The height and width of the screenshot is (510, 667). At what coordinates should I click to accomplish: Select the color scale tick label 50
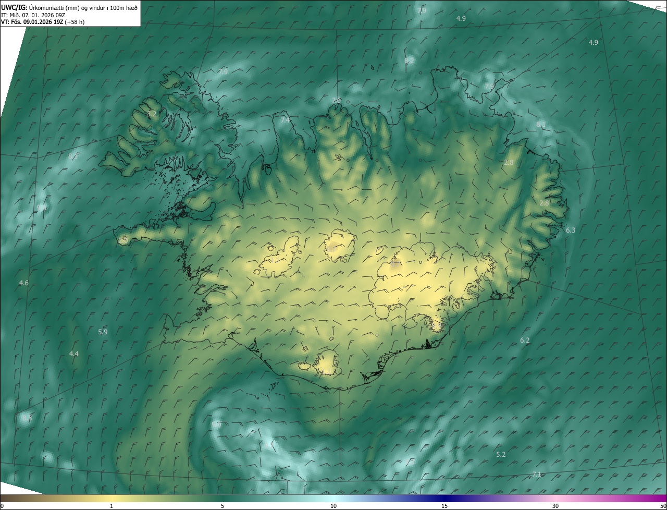[x=663, y=506]
